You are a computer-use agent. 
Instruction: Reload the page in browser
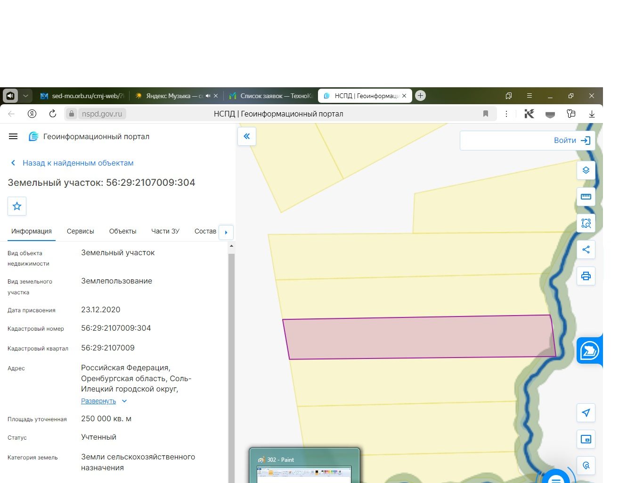(x=53, y=114)
